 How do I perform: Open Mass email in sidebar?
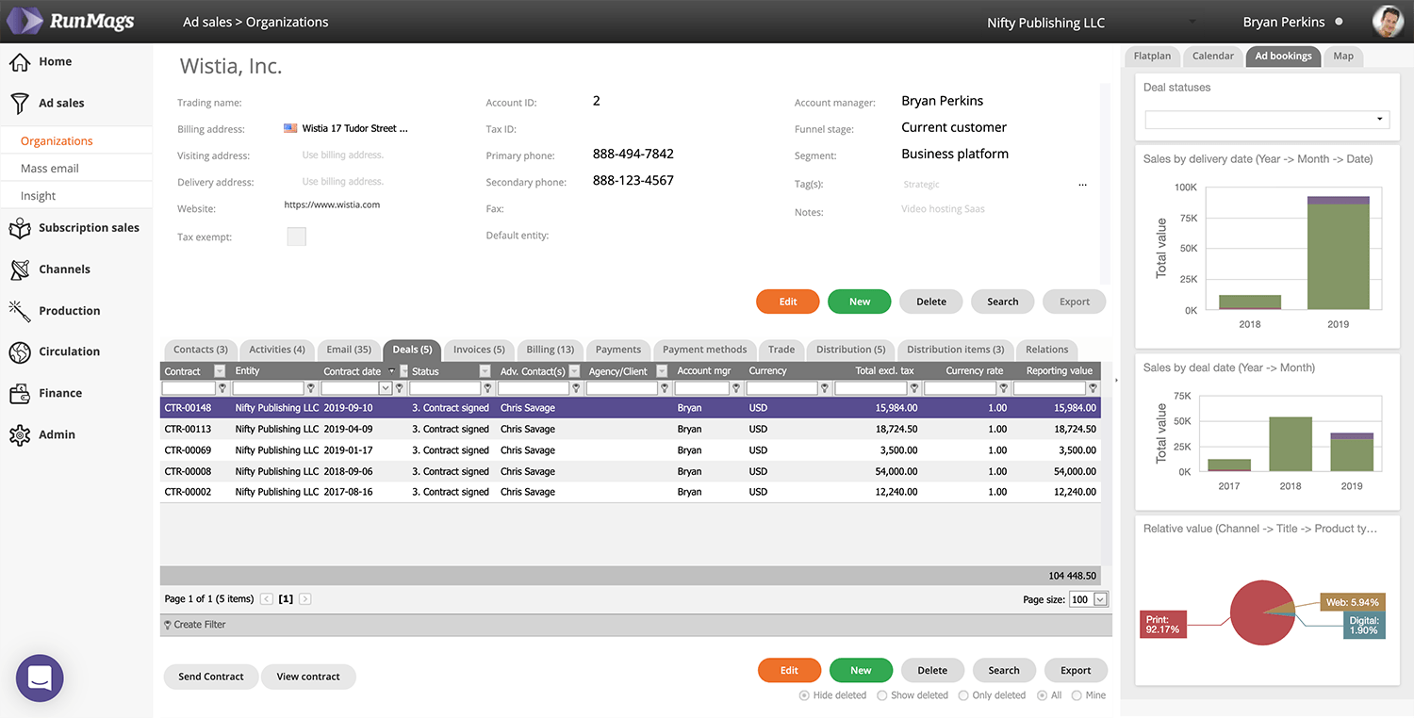coord(50,169)
